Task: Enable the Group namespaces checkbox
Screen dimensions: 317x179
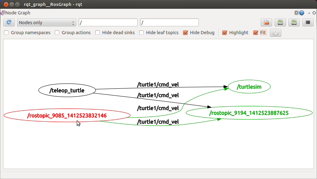Action: [x=6, y=33]
